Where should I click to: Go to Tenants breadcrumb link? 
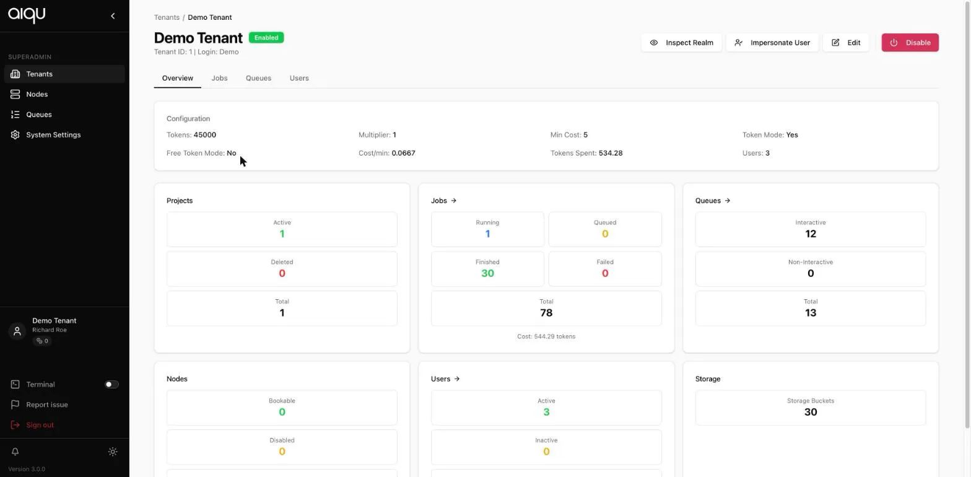(x=167, y=17)
